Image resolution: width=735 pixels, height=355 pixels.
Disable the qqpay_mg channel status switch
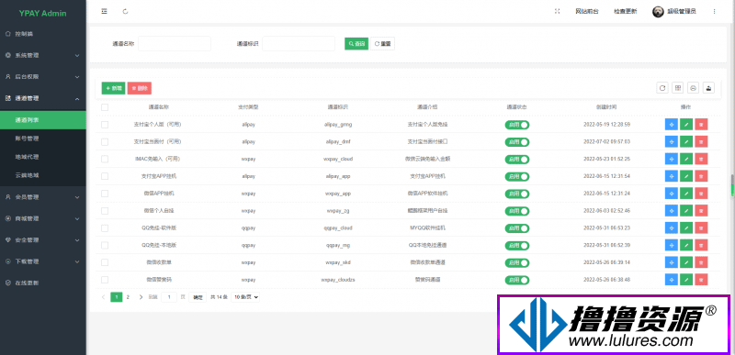(517, 245)
